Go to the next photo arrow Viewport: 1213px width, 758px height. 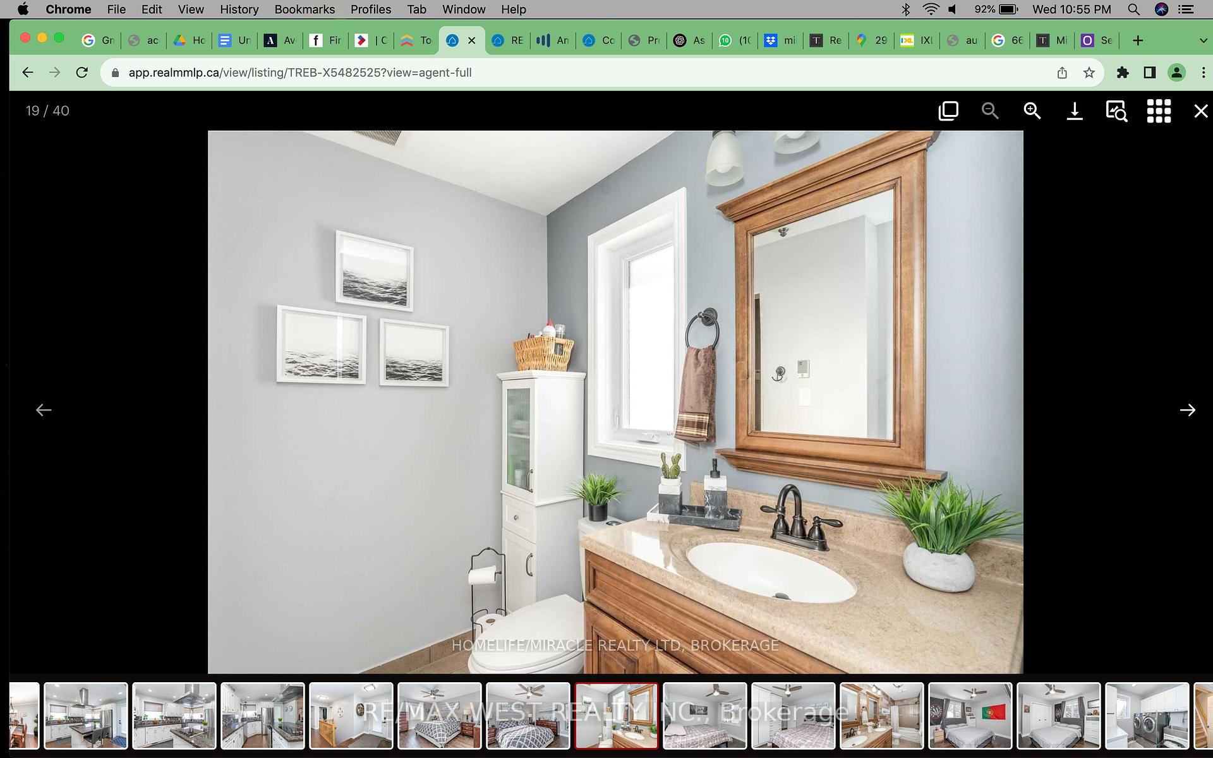1188,410
